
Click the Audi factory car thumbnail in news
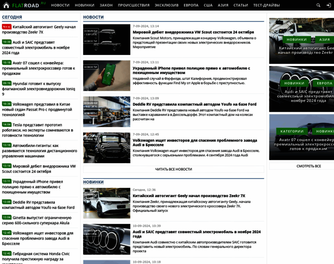tap(106, 148)
